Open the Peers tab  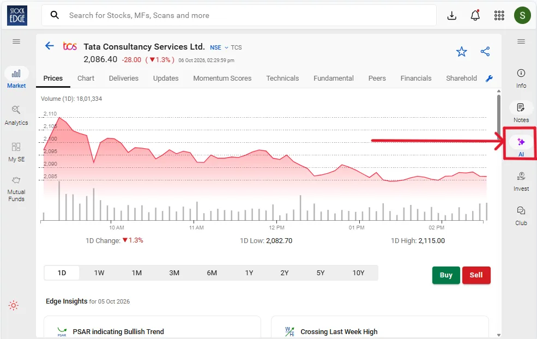pos(377,78)
